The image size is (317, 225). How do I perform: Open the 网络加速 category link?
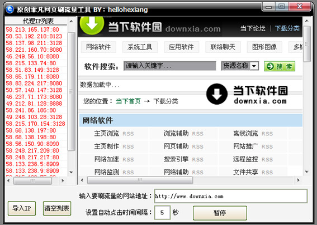107,159
